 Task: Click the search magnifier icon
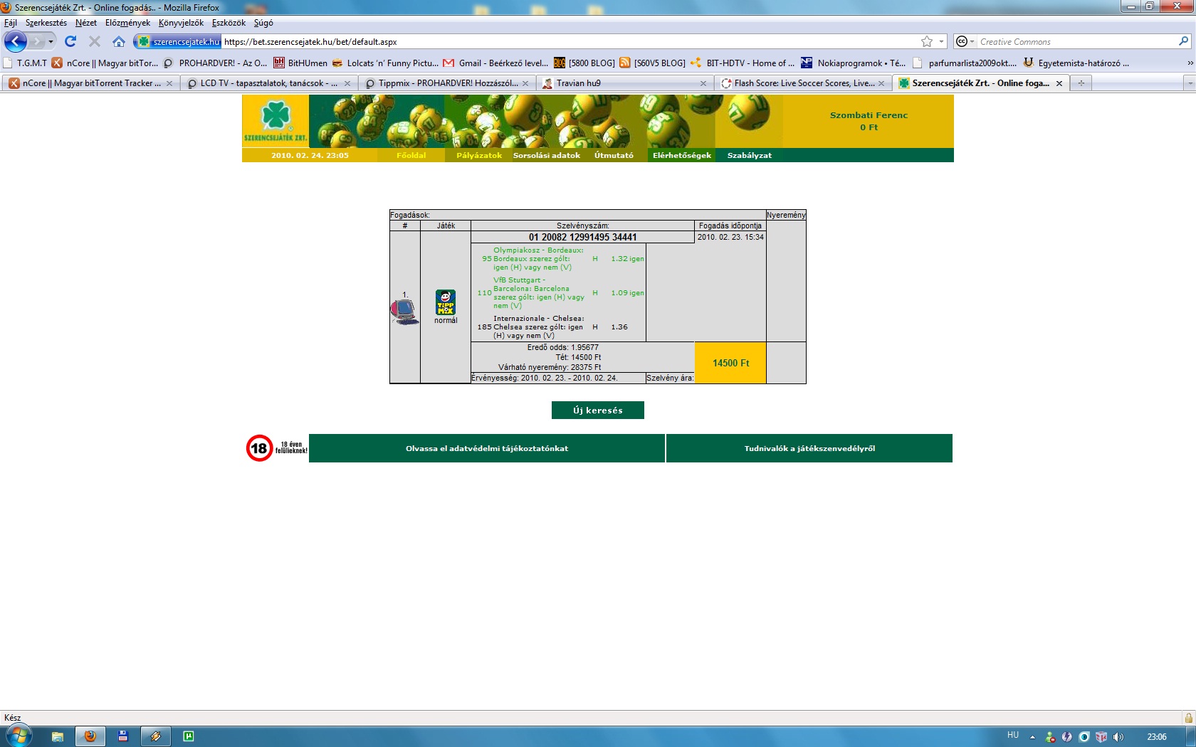pyautogui.click(x=1184, y=41)
